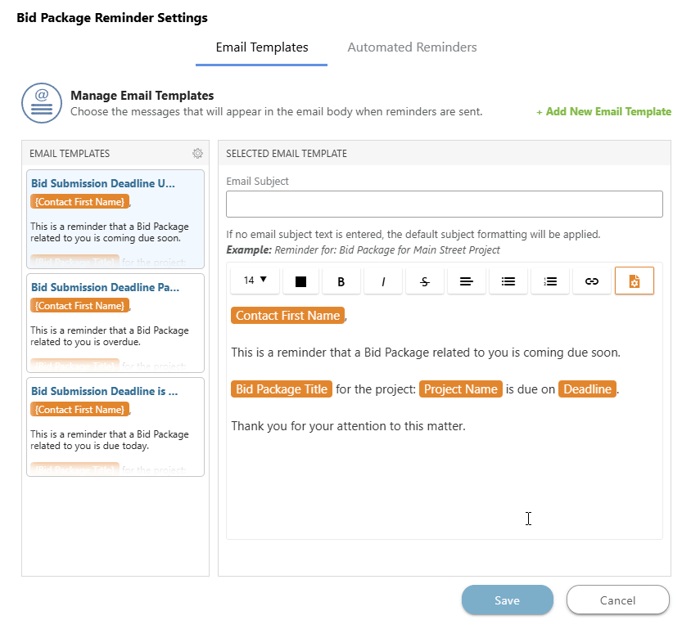Click the Example reminder subject text
Screen dimensions: 691x629
tap(364, 250)
